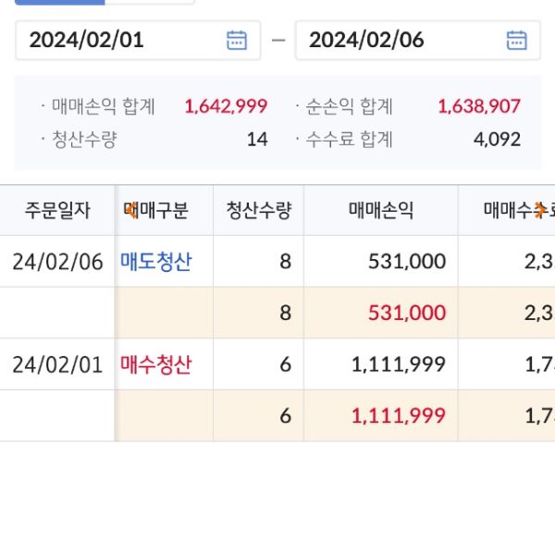555x555 pixels.
Task: Click the 매매구분 column header
Action: coord(156,210)
